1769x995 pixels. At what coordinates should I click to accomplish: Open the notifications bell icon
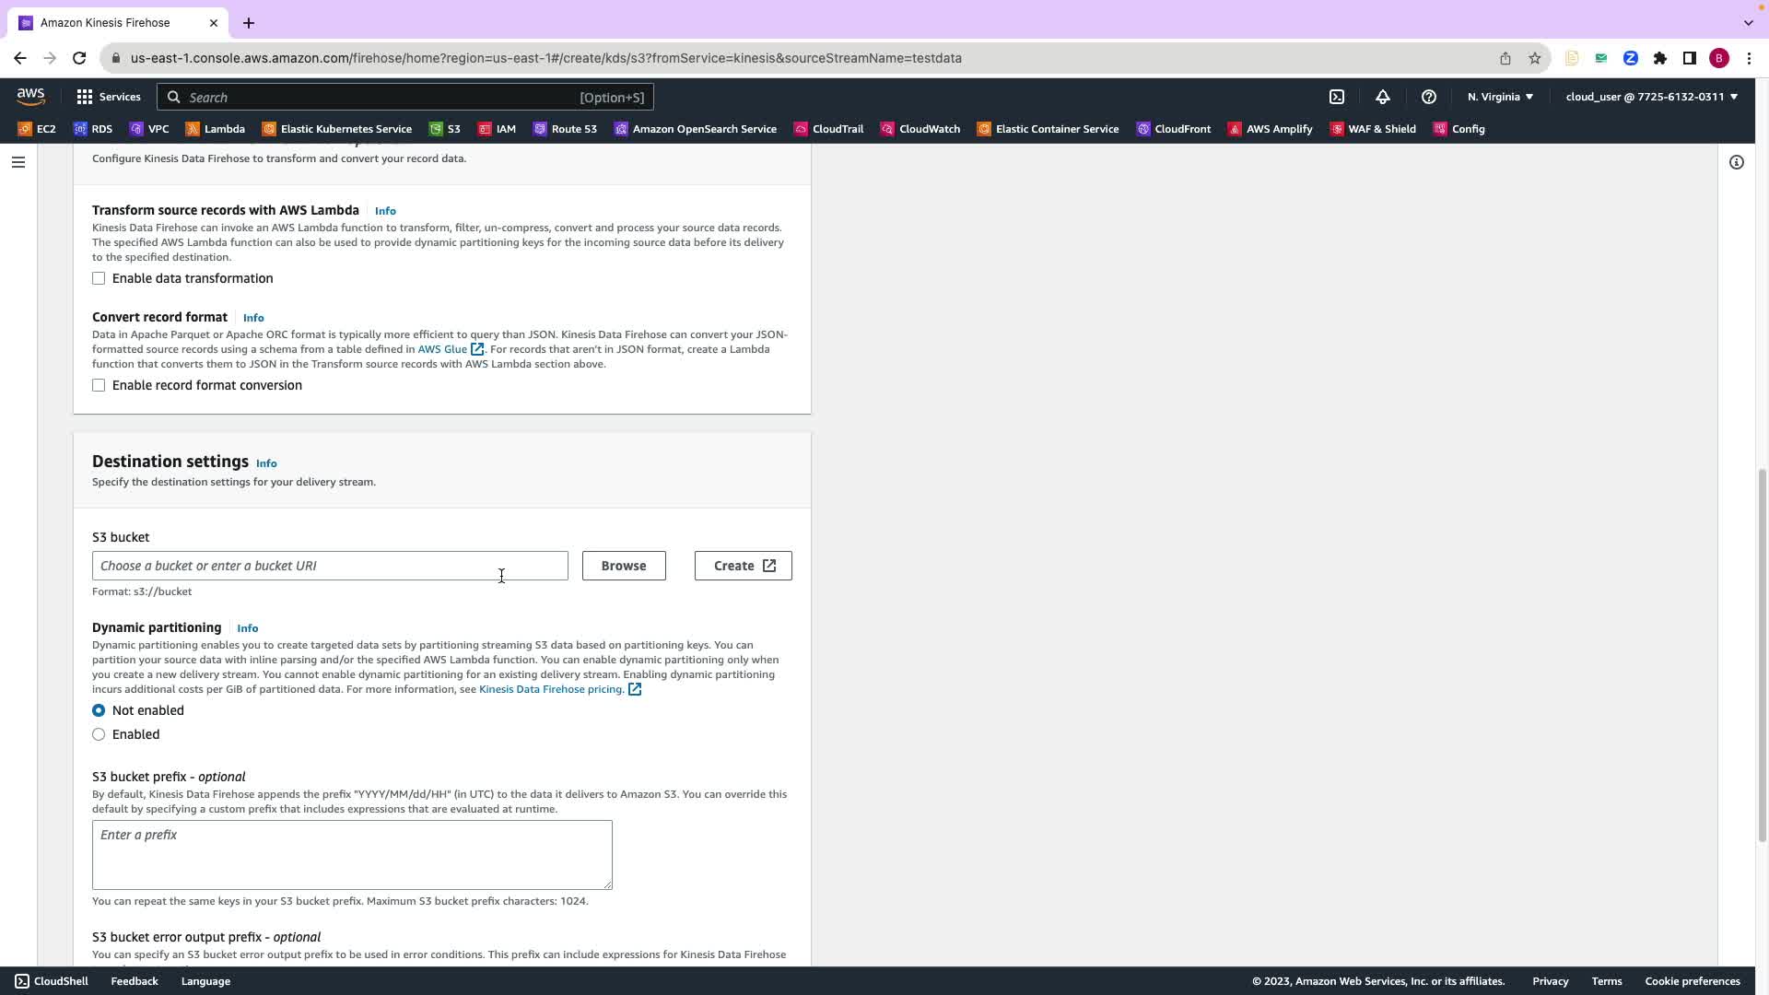[1383, 97]
